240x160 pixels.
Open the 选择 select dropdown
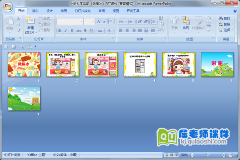pos(226,30)
